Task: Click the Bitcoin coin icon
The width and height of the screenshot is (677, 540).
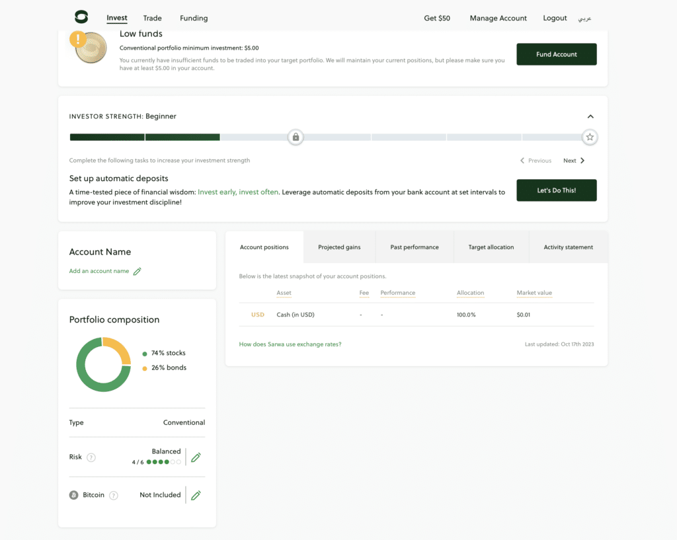Action: [x=74, y=495]
